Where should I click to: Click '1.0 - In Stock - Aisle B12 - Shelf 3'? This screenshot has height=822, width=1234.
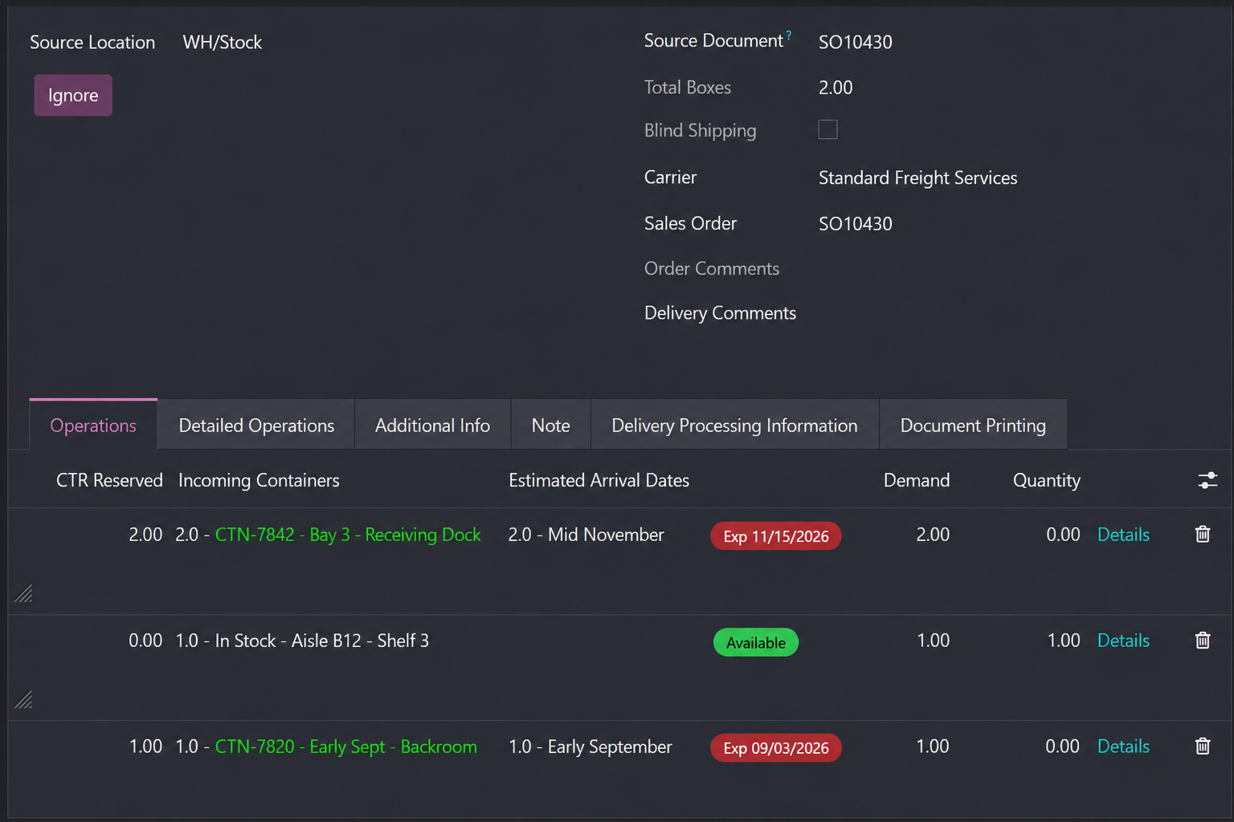point(302,641)
